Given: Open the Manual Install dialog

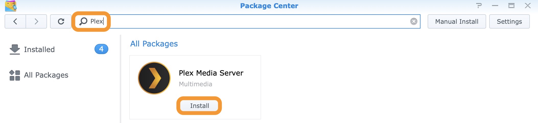Looking at the screenshot, I should point(457,21).
